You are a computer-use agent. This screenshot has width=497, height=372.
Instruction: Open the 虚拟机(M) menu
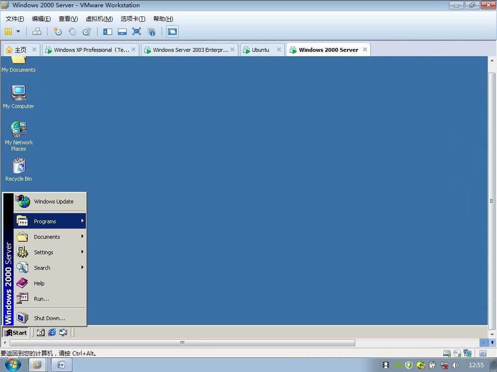[x=99, y=19]
